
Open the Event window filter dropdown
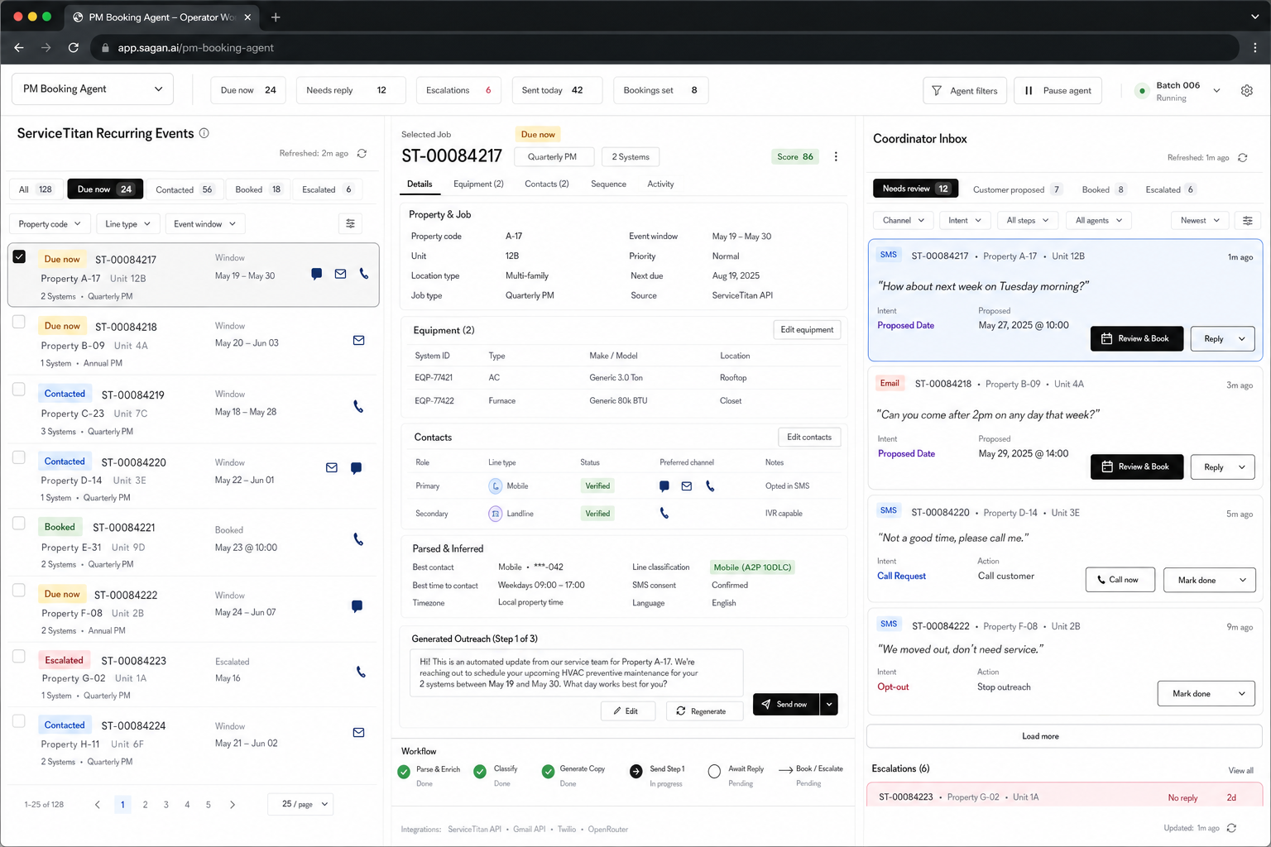(x=204, y=224)
